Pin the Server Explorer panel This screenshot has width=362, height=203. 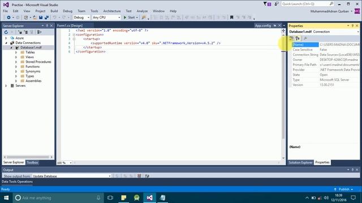click(47, 25)
